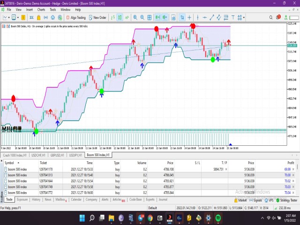Screen dimensions: 300x225
Task: Click the Zoom Out magnifier icon
Action: [x=142, y=18]
